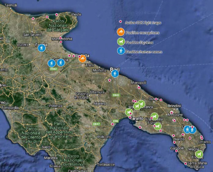
Task: Click the Brindisi city label
Action: [x=174, y=106]
